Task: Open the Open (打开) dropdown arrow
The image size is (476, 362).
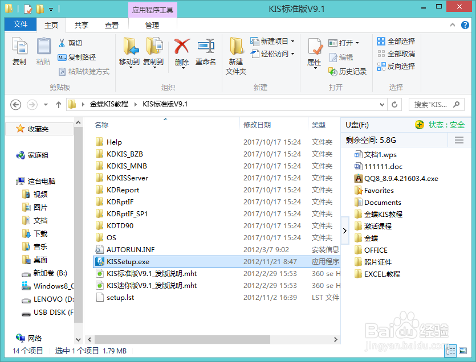Action: (357, 43)
